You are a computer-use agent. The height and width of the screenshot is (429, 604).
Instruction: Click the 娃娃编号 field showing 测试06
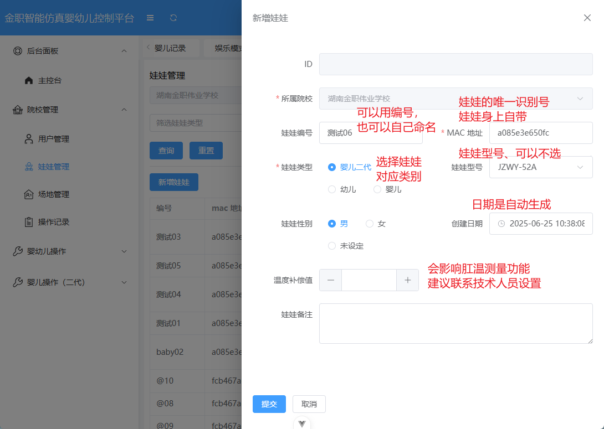(x=371, y=133)
